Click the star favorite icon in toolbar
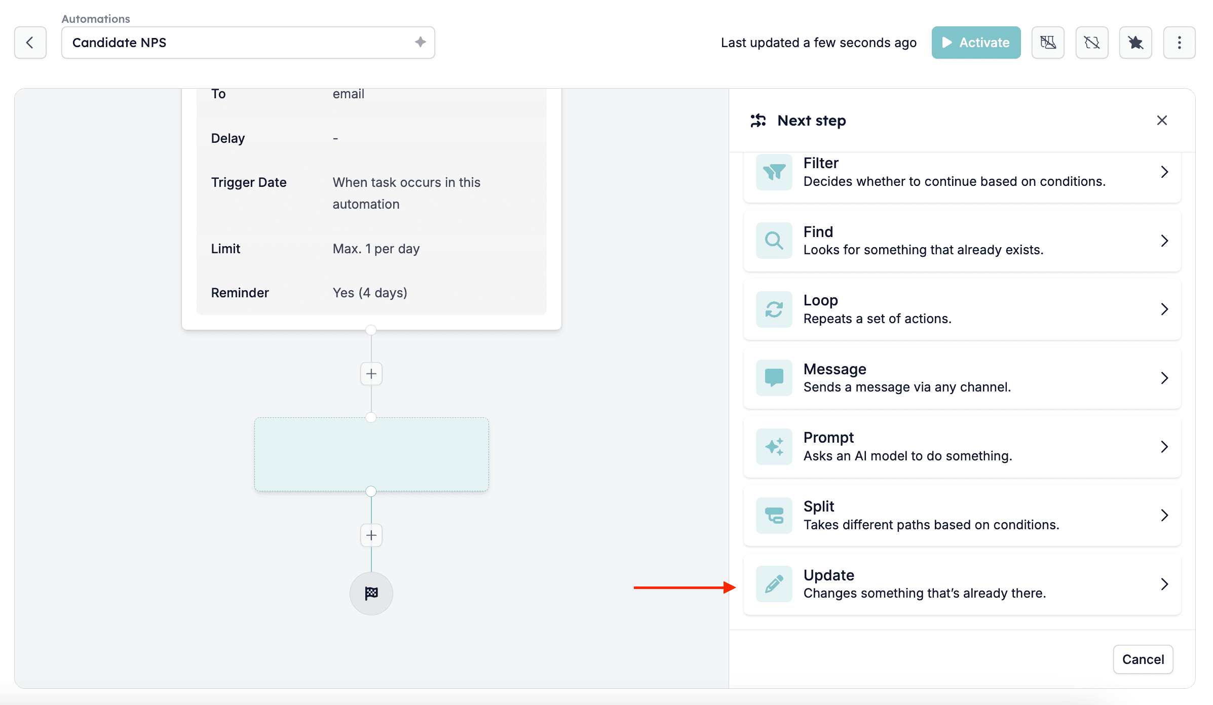1213x705 pixels. click(1135, 43)
